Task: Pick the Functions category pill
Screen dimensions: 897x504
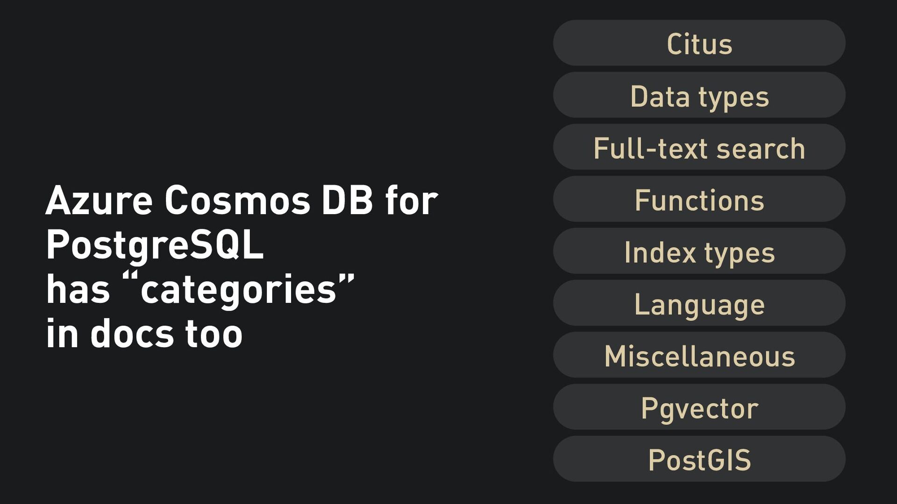Action: pos(699,199)
